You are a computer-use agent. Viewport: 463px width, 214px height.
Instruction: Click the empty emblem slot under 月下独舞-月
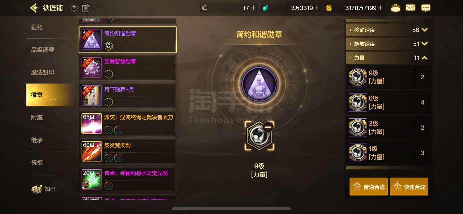click(x=109, y=102)
